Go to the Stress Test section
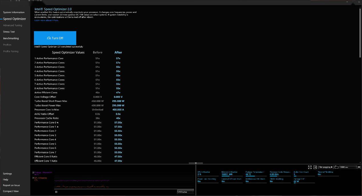The image size is (362, 196). pyautogui.click(x=9, y=32)
